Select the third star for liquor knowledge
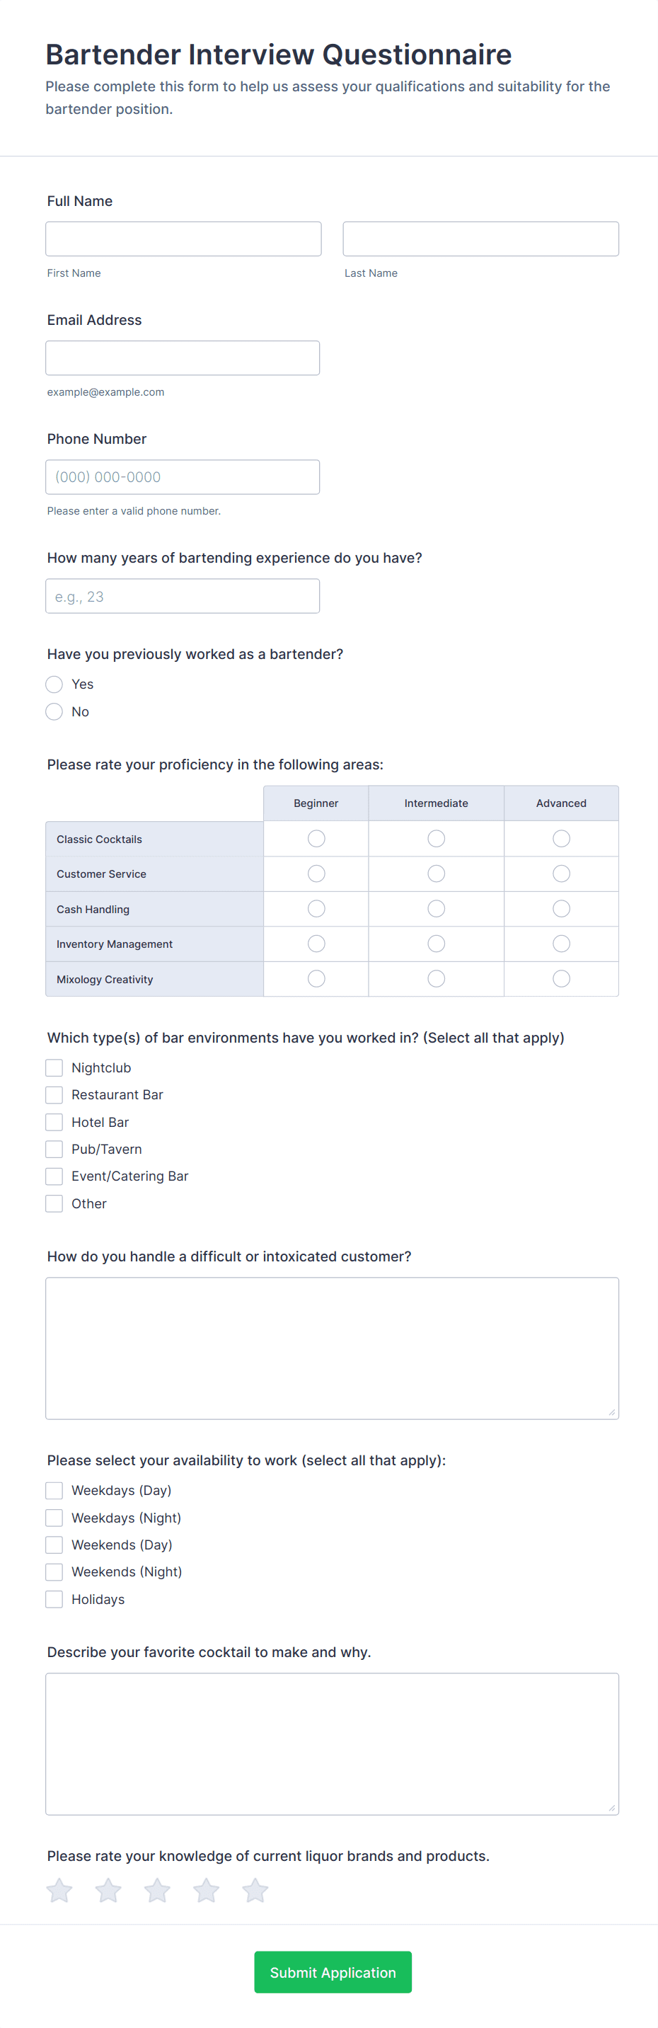 click(157, 1889)
